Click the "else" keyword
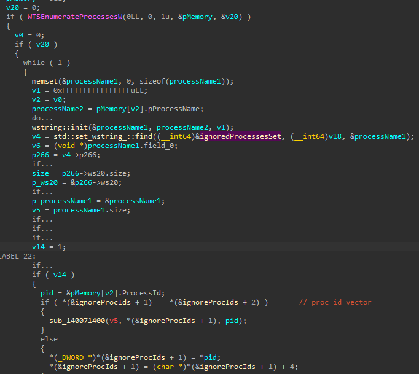Image resolution: width=419 pixels, height=374 pixels. (x=49, y=339)
